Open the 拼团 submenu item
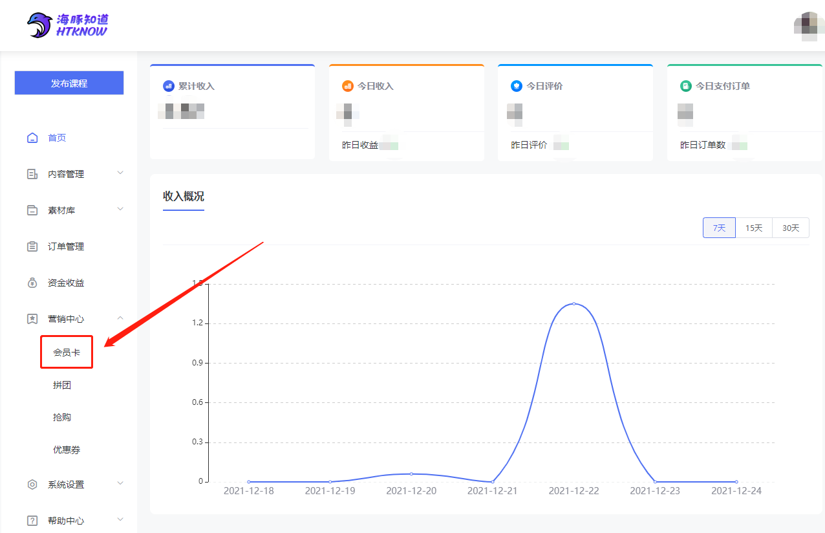 62,385
